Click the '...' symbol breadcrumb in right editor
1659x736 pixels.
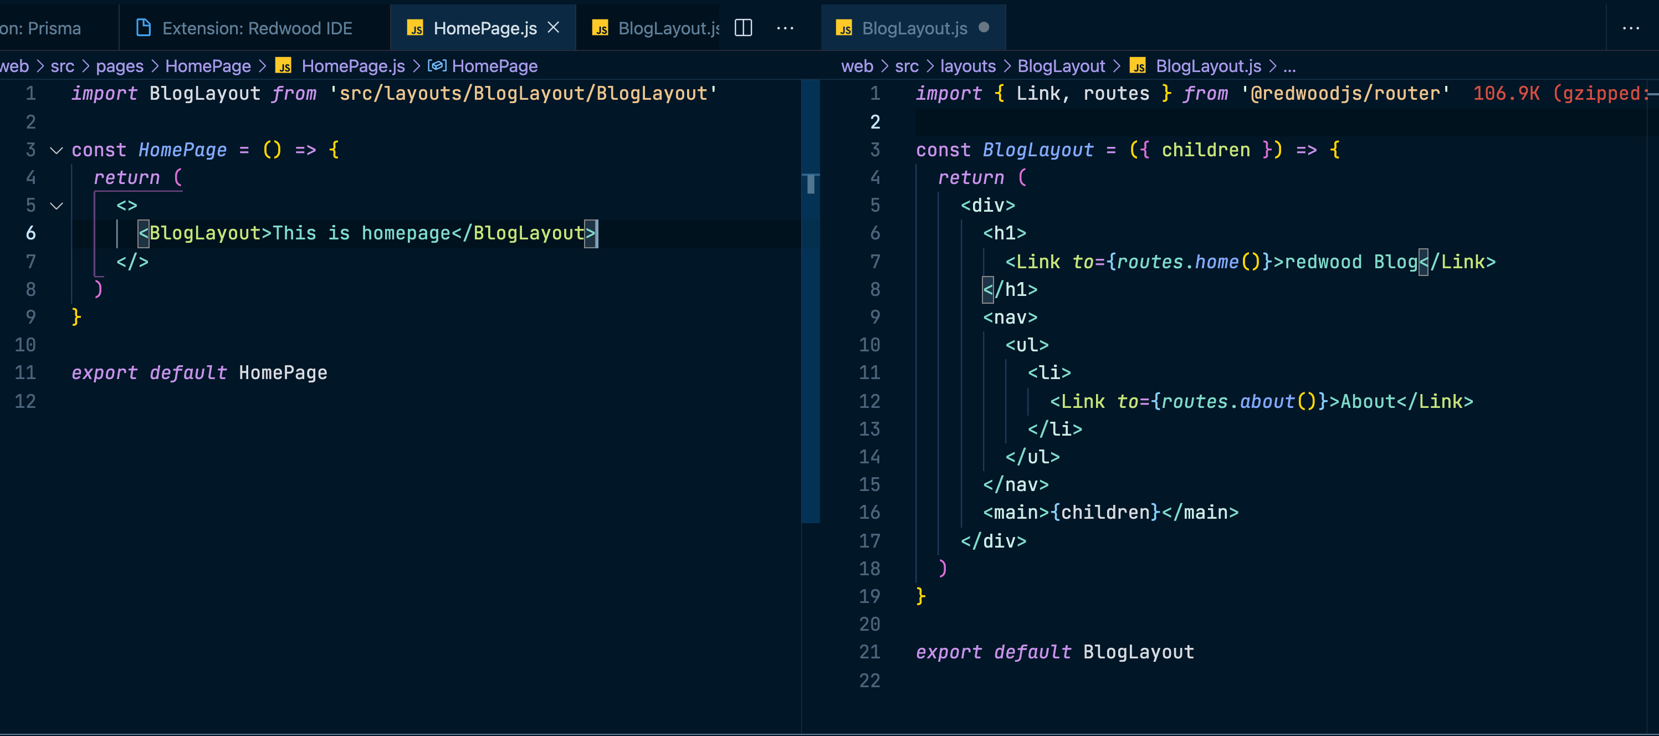coord(1289,67)
